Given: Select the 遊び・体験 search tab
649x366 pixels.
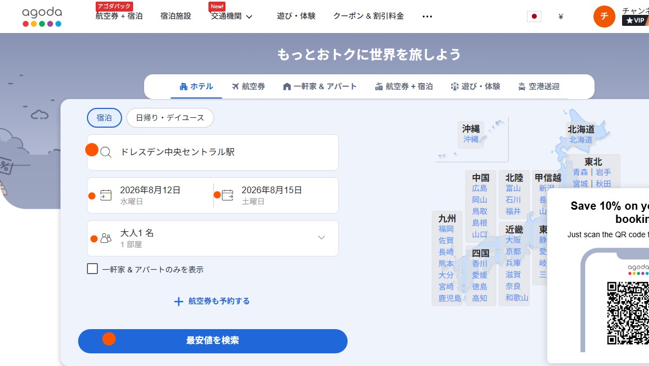Looking at the screenshot, I should [x=475, y=86].
